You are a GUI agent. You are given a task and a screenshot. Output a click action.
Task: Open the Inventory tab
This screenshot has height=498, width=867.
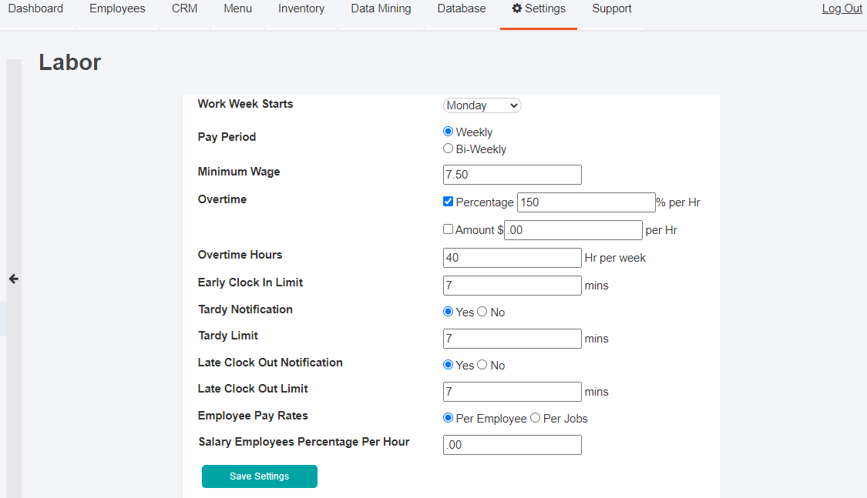tap(301, 9)
